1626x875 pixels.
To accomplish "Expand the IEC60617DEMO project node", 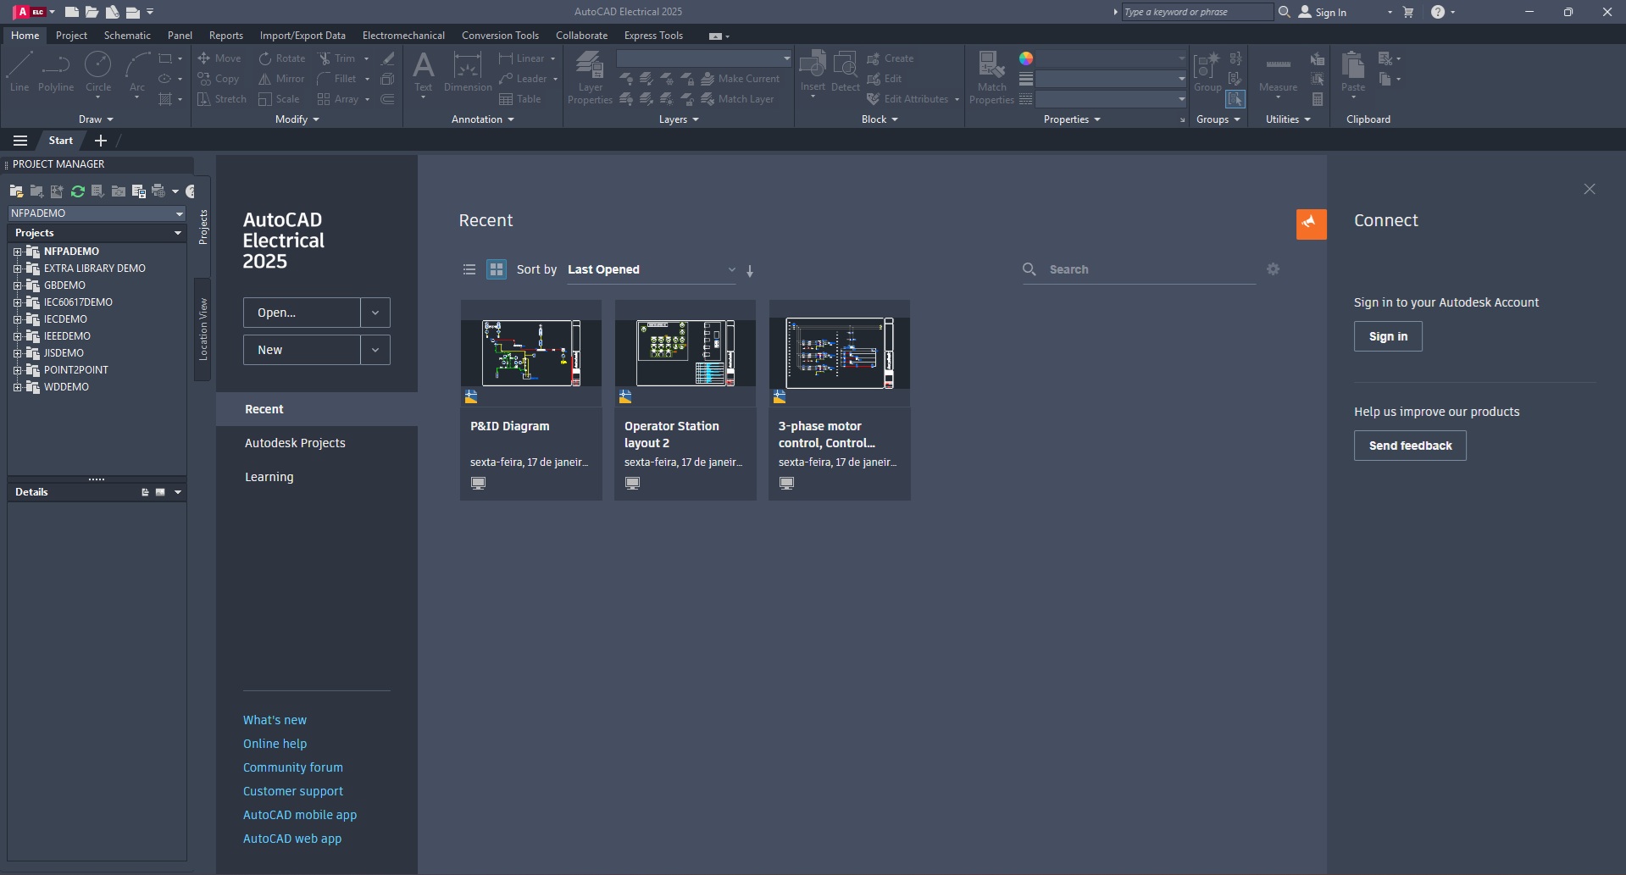I will tap(17, 302).
